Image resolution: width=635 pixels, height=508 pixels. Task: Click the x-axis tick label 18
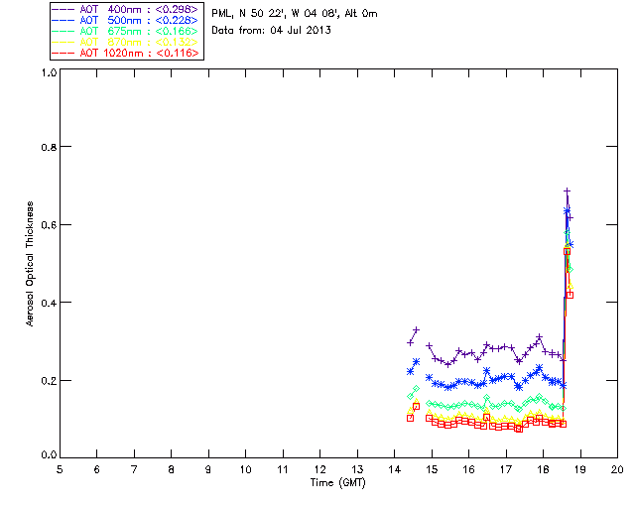tap(543, 469)
